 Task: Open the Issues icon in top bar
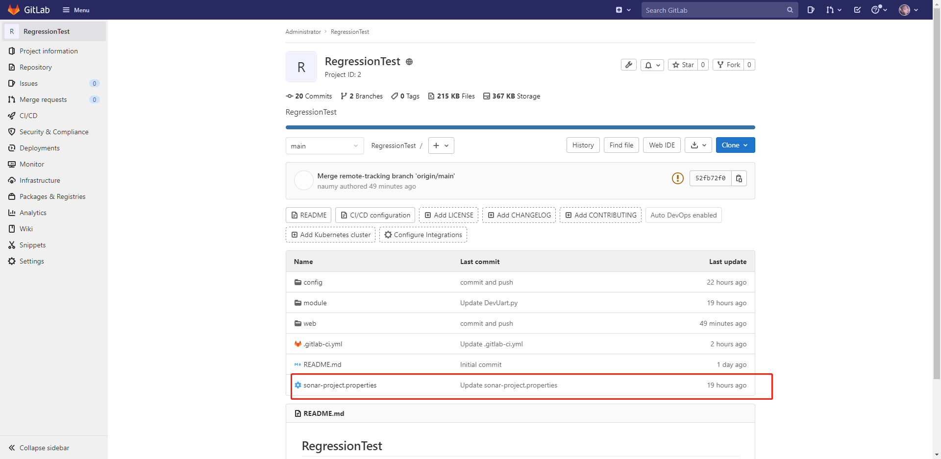[811, 10]
